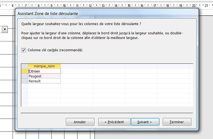Image resolution: width=213 pixels, height=139 pixels.
Task: Select the Renault row text
Action: 34,81
